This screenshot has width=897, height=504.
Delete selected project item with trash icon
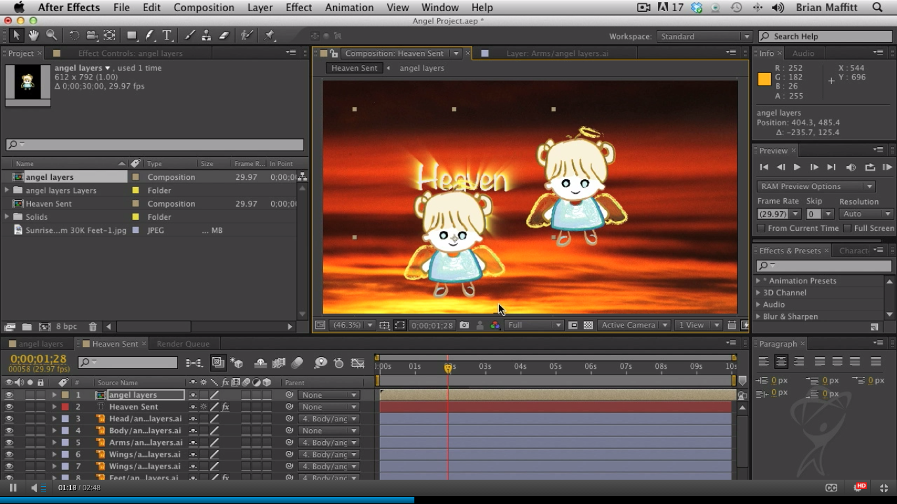coord(93,326)
